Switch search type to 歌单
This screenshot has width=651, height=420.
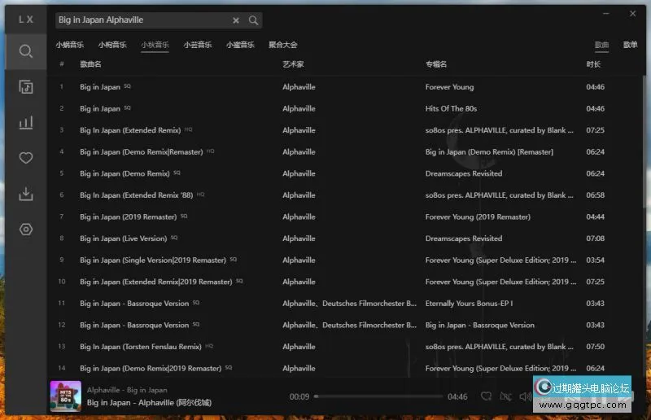[630, 46]
